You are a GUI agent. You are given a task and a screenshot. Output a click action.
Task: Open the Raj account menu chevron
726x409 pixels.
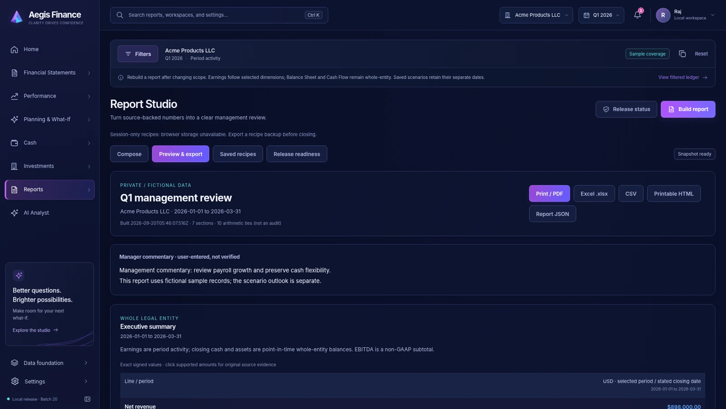click(x=713, y=15)
